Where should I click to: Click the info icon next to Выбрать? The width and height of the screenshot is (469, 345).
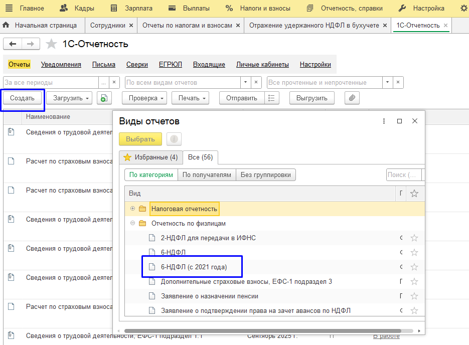click(174, 139)
